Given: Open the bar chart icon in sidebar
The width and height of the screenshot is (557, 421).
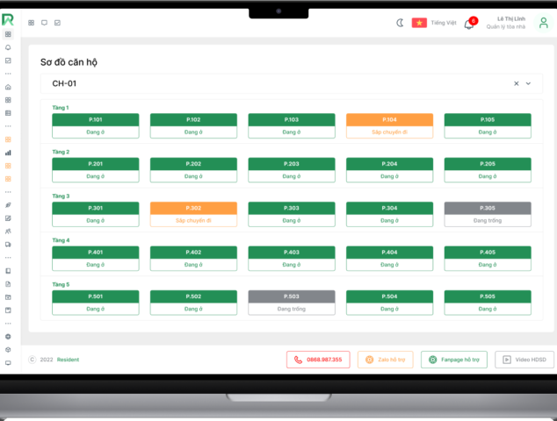Looking at the screenshot, I should pyautogui.click(x=9, y=152).
